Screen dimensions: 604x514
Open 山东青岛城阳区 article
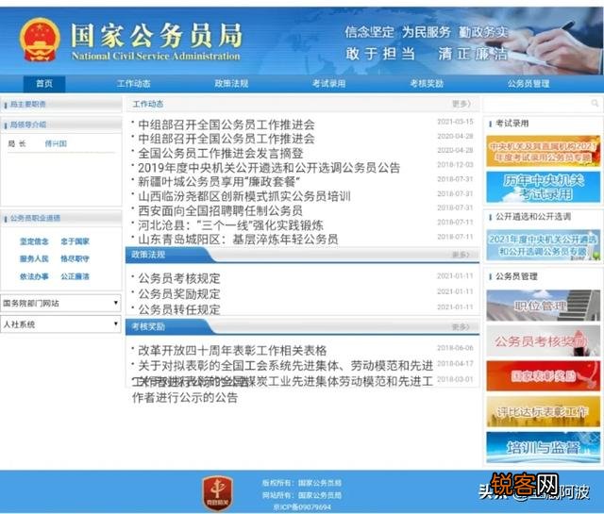[x=238, y=240]
